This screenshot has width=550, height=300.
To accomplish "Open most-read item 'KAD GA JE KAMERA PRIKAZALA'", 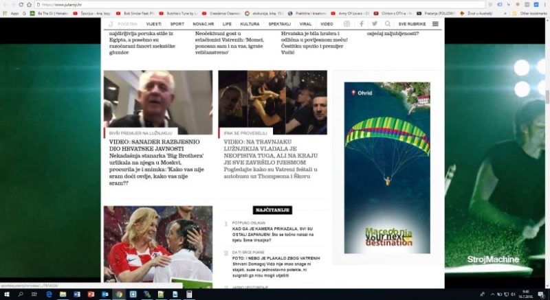I will pyautogui.click(x=272, y=235).
